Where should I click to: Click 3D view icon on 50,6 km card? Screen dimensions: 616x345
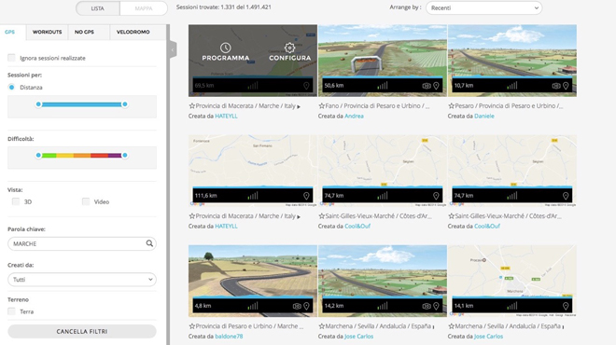click(x=427, y=86)
